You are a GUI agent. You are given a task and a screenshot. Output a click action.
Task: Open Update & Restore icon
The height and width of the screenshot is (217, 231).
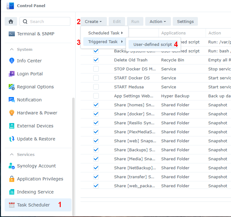tap(12, 139)
